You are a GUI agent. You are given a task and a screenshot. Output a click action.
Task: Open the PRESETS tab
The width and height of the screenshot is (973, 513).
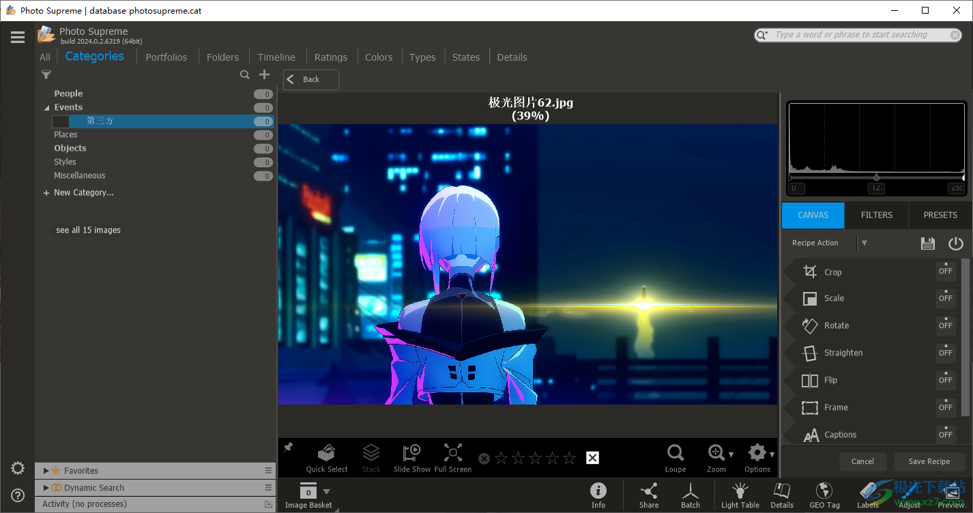coord(940,215)
